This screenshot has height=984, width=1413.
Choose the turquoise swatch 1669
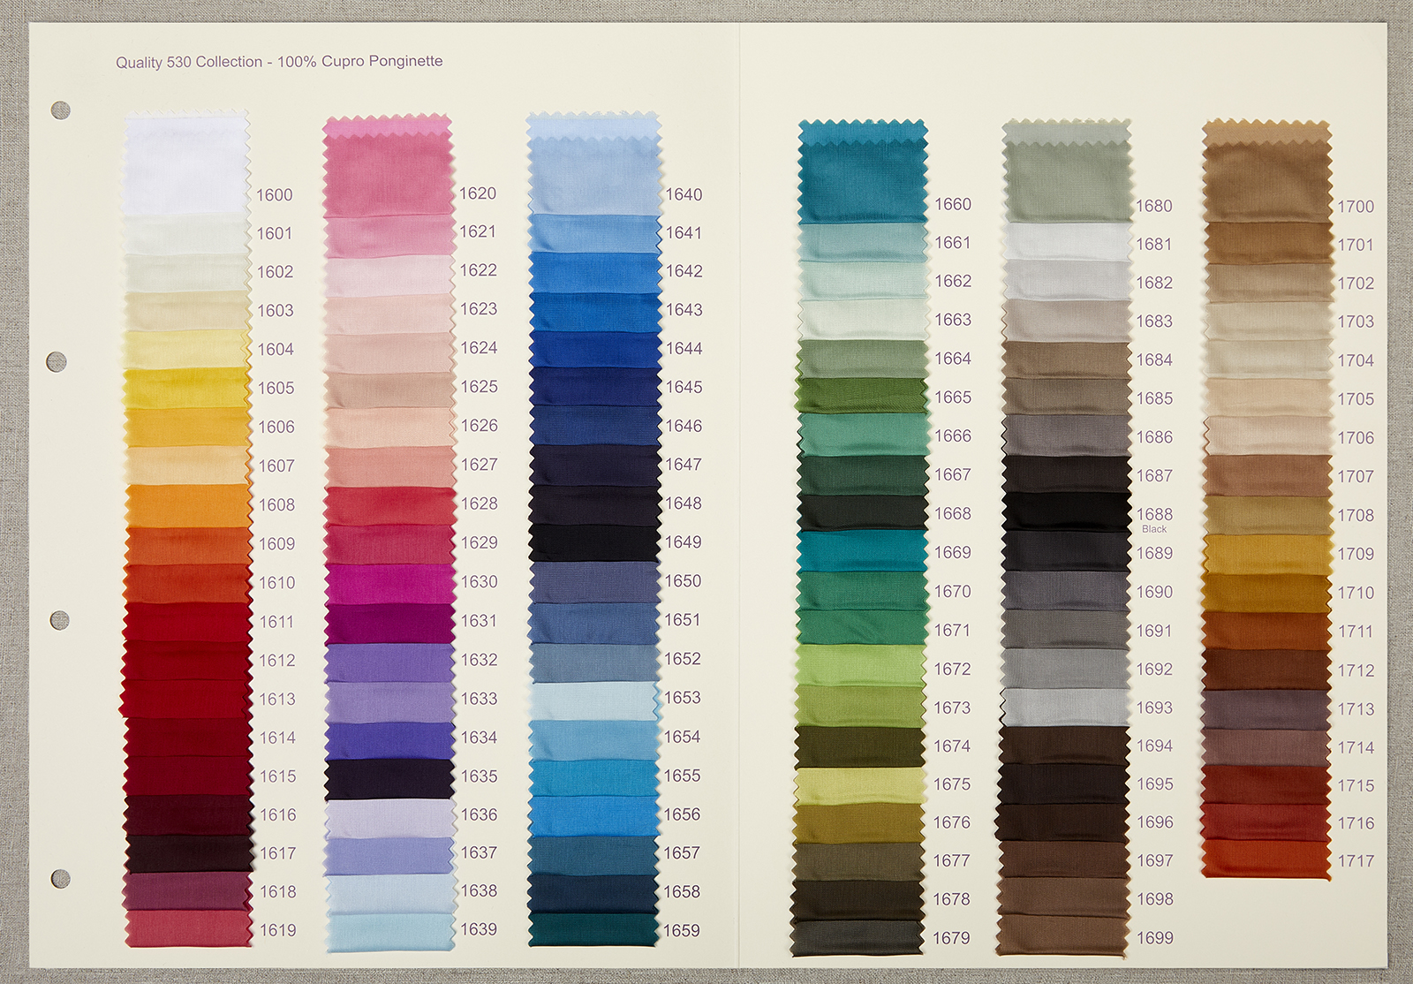[x=863, y=551]
